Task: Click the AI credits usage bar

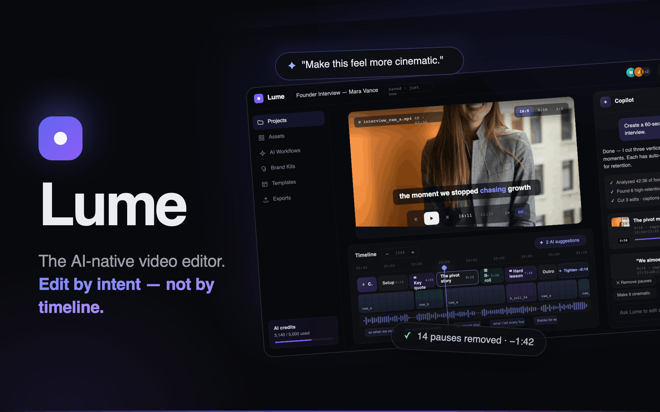Action: pos(304,340)
